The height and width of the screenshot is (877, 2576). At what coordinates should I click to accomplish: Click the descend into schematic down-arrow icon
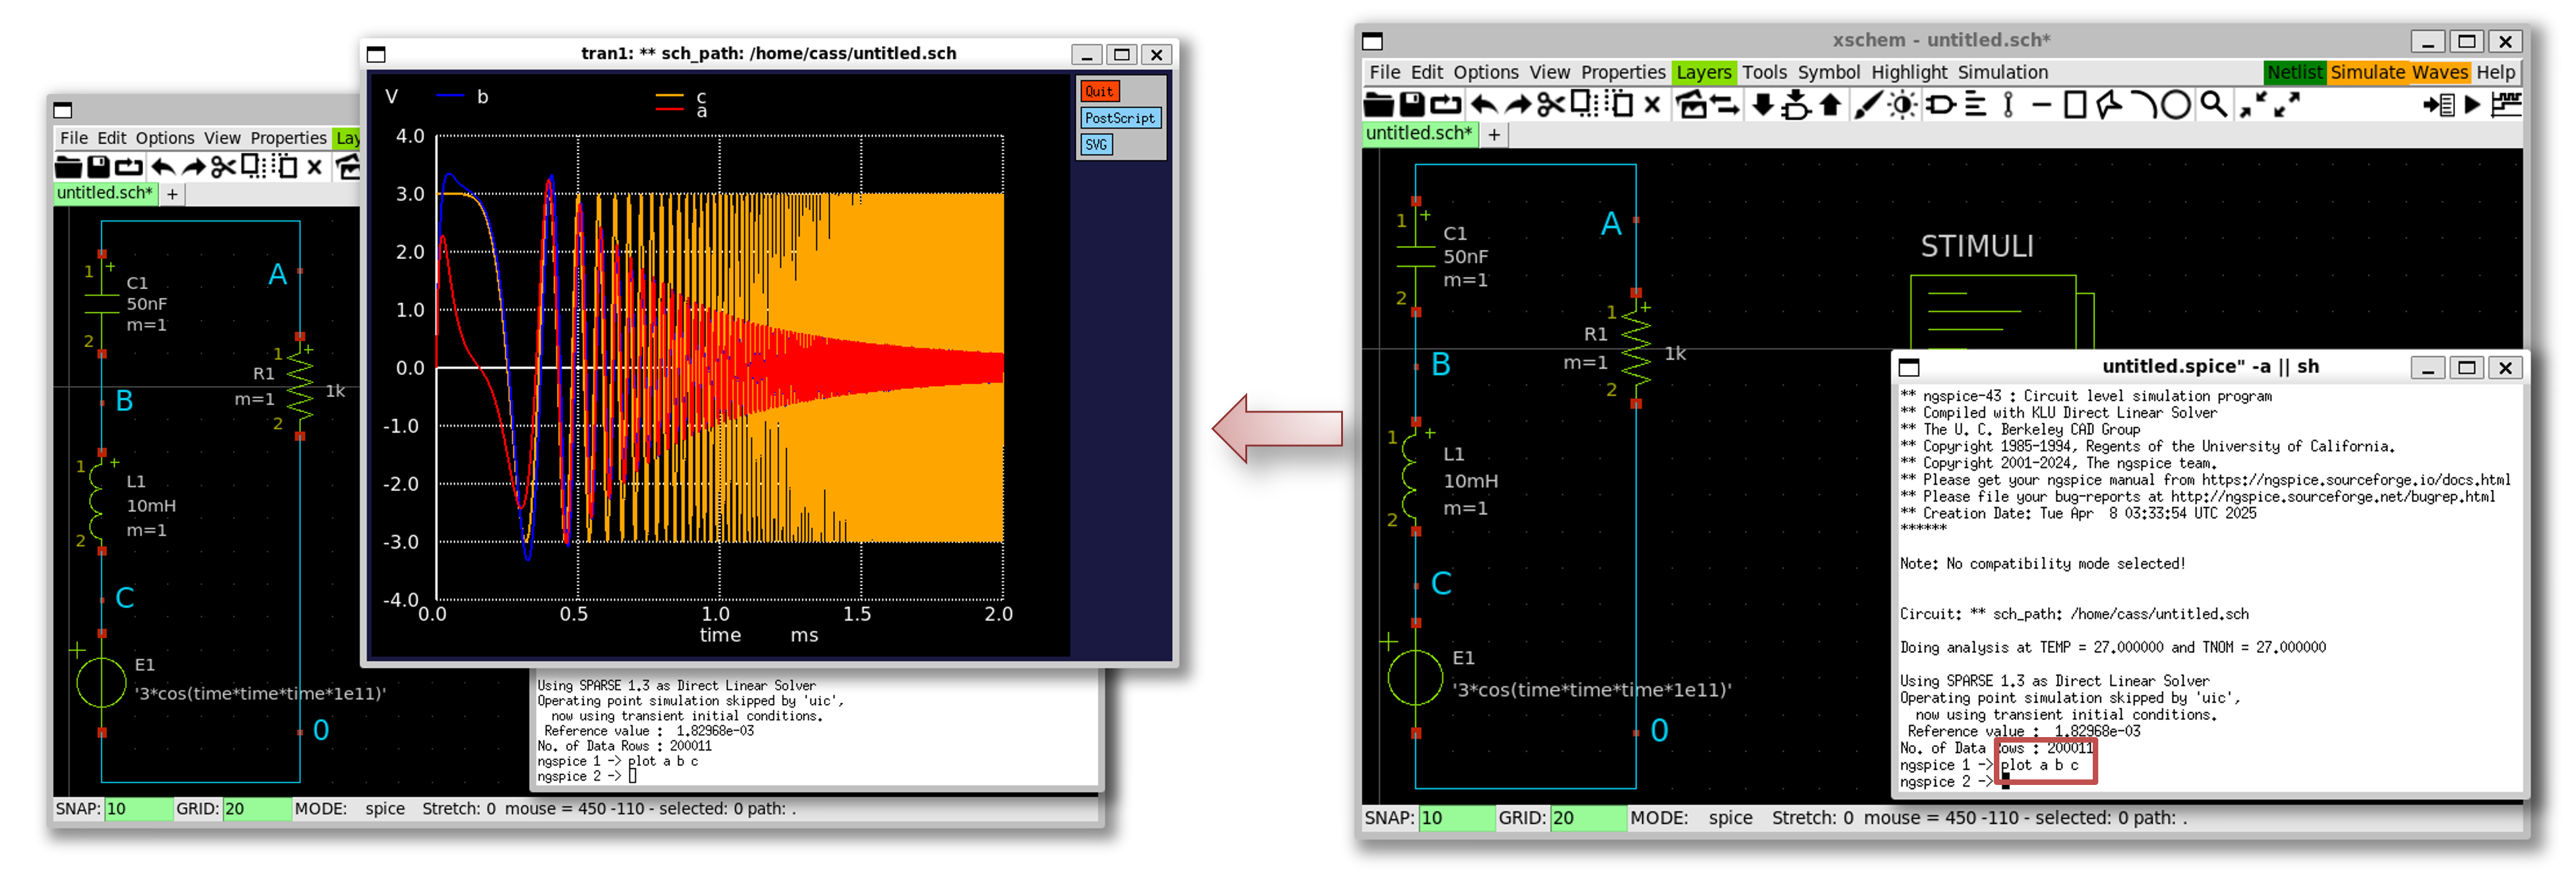point(1763,105)
